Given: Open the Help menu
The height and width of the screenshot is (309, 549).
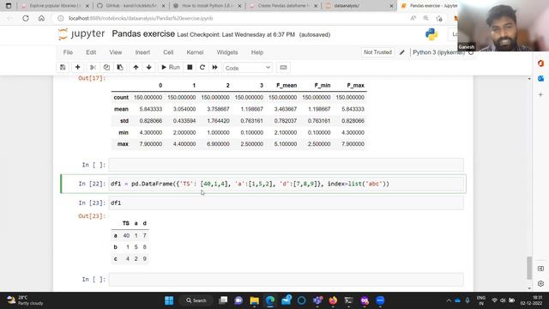Looking at the screenshot, I should tap(257, 52).
